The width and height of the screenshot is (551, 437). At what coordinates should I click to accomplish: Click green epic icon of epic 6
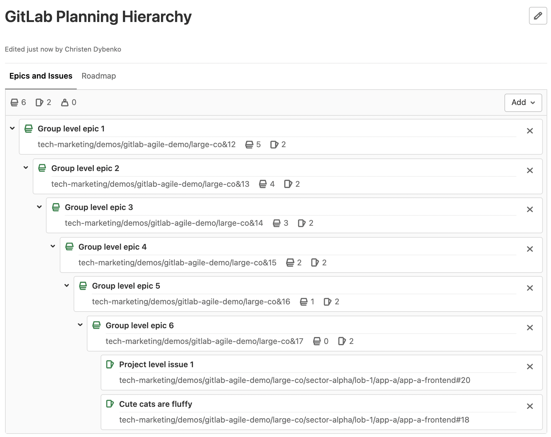pos(97,325)
